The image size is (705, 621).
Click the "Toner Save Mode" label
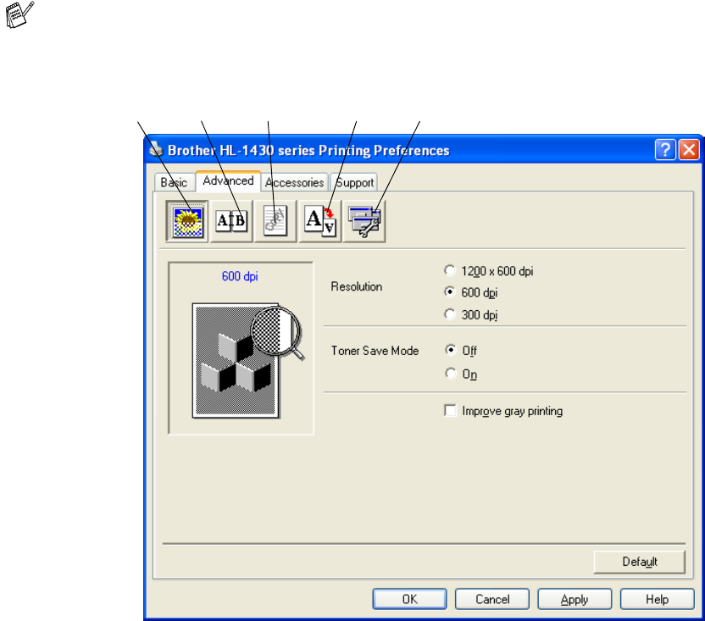(x=375, y=350)
